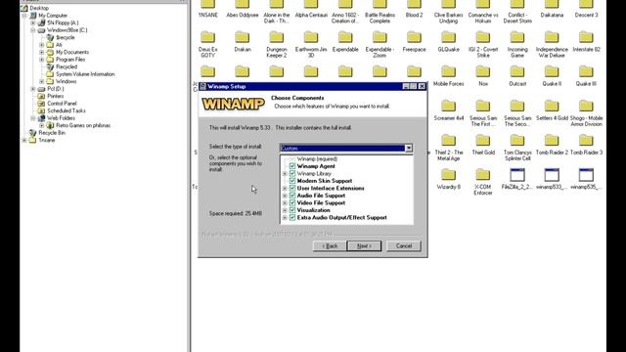Viewport: 626px width, 352px height.
Task: Cancel the Winamp Setup installer
Action: coord(404,245)
